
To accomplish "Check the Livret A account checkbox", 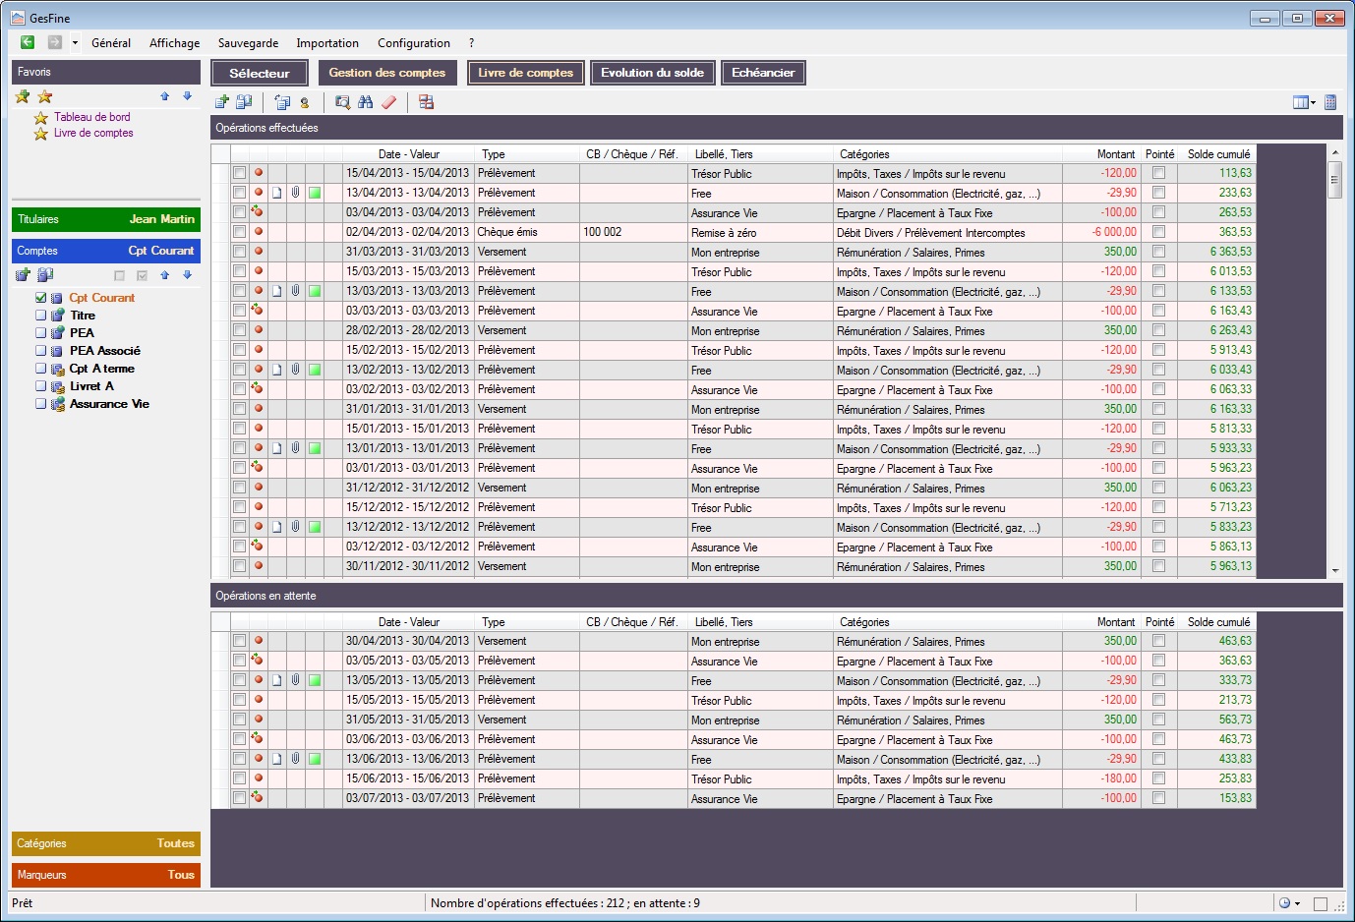I will pos(41,386).
